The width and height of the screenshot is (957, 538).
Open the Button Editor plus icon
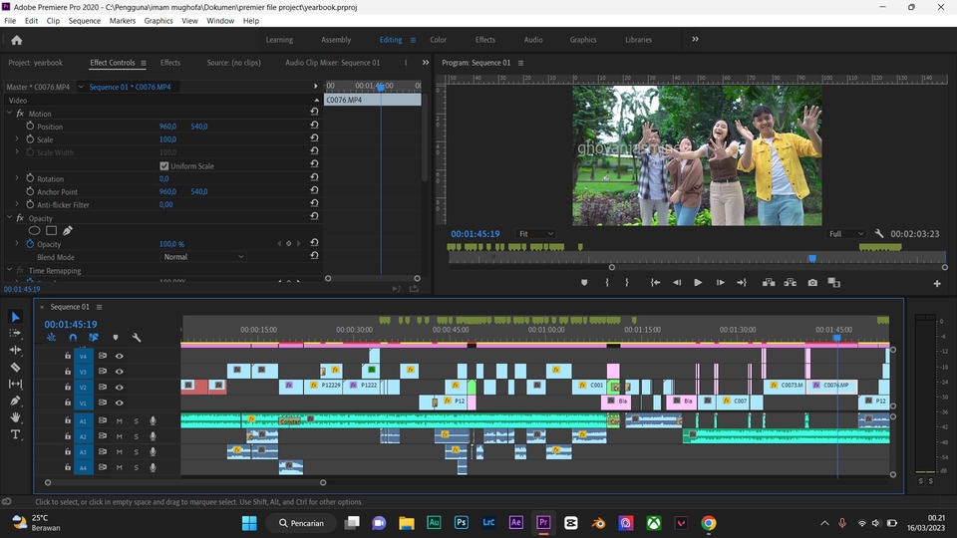[x=937, y=284]
